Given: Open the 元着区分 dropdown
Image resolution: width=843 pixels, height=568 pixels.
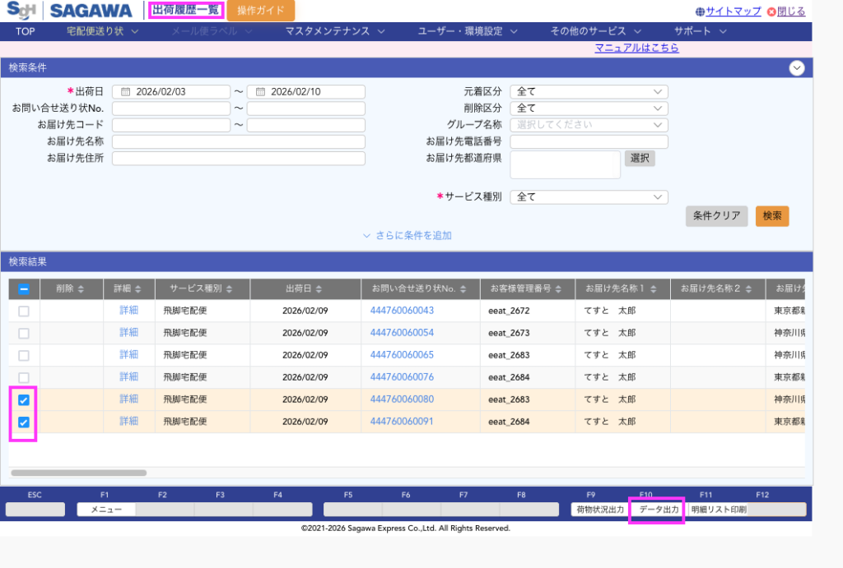Looking at the screenshot, I should [589, 92].
